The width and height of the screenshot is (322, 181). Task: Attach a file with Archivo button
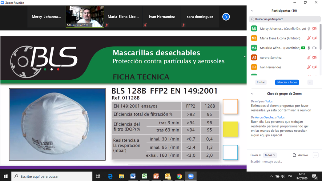click(300, 155)
